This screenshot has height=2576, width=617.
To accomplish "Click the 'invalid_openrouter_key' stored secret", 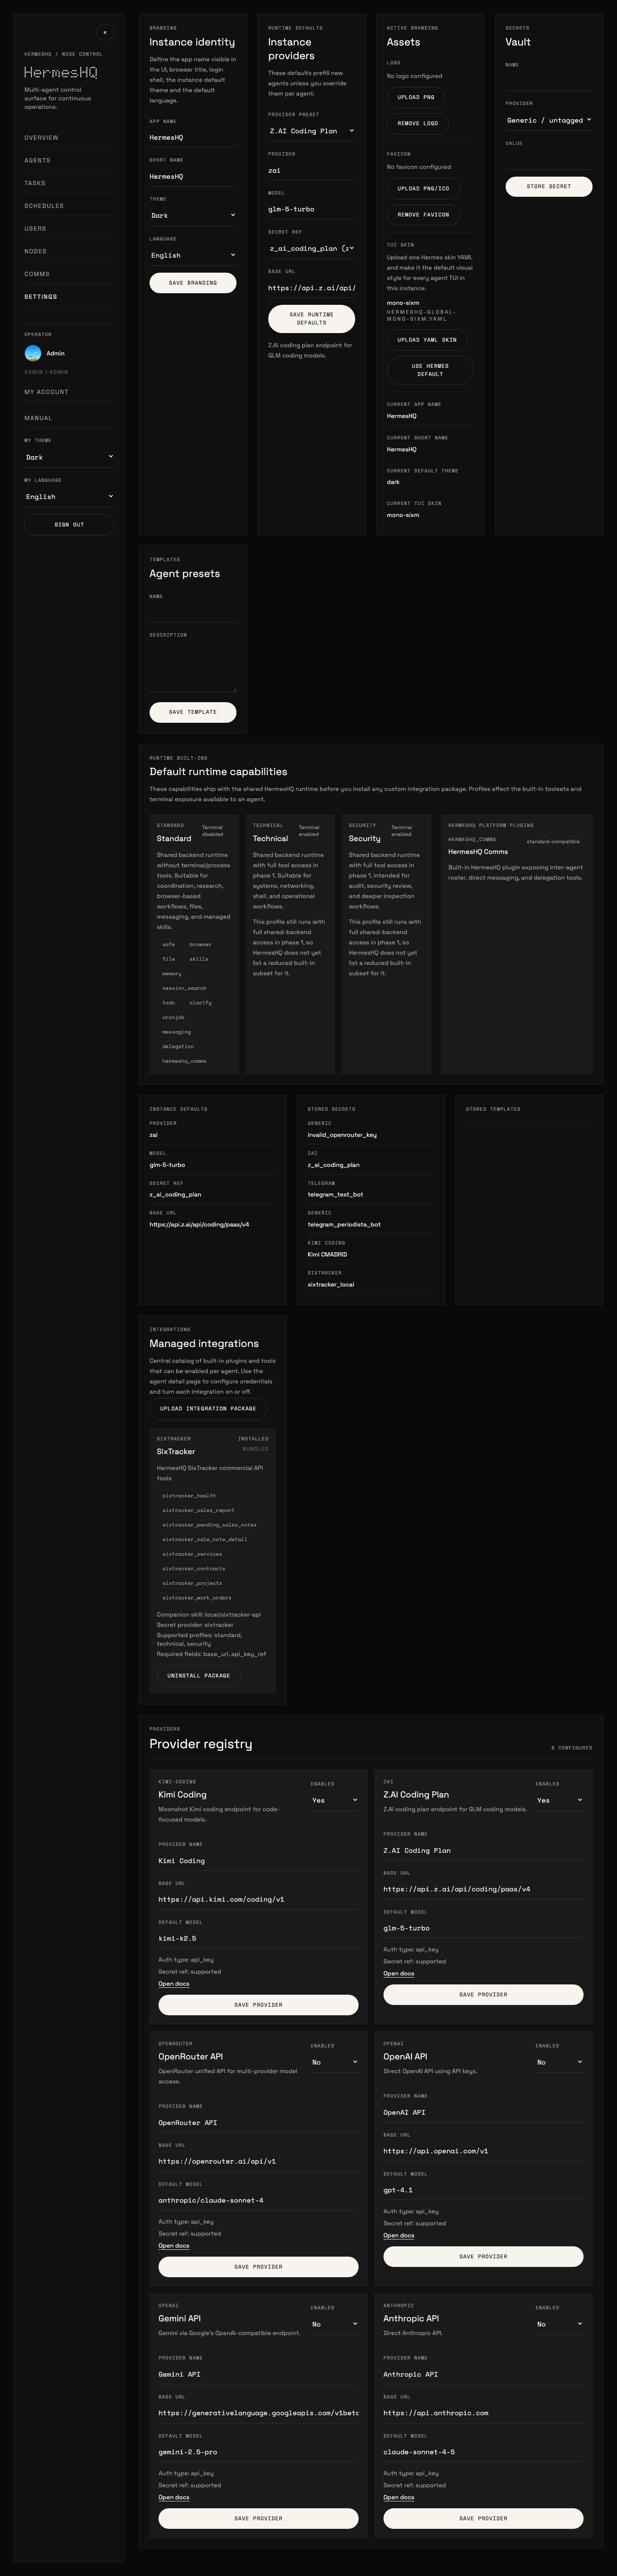I will tap(342, 1135).
